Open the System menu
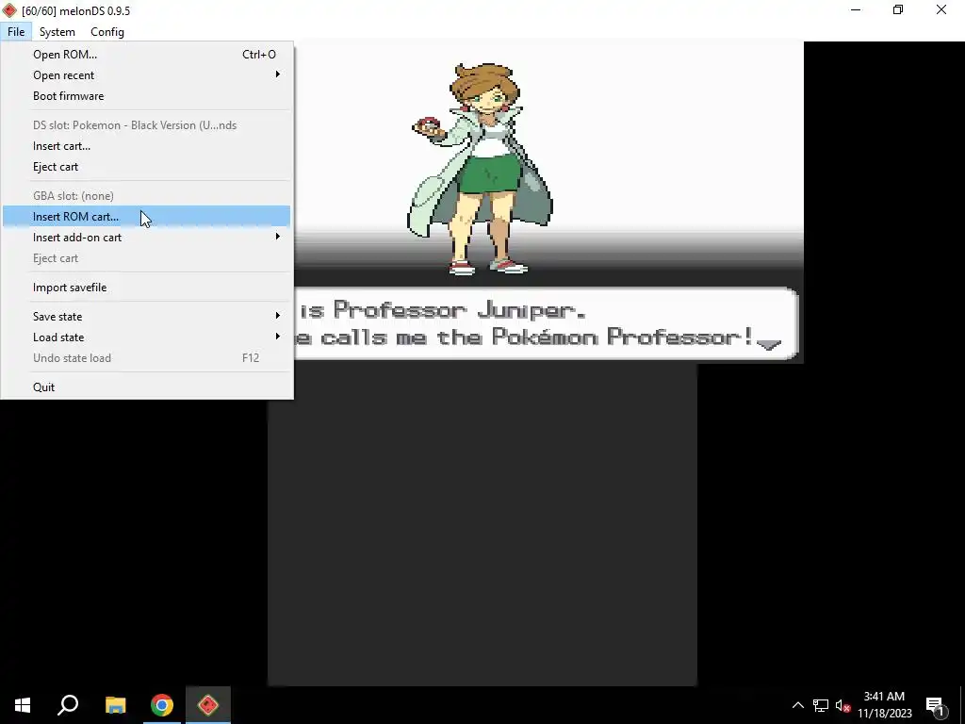Screen dimensions: 965x724 tap(57, 32)
